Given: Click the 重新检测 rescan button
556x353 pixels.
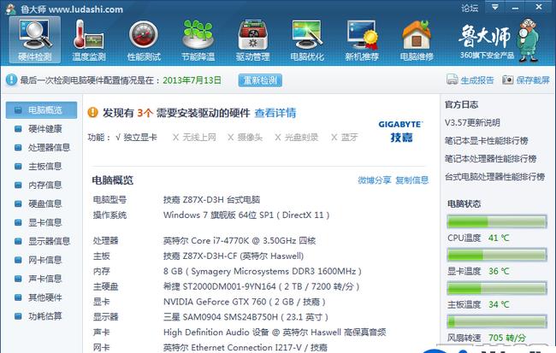Looking at the screenshot, I should coord(260,80).
